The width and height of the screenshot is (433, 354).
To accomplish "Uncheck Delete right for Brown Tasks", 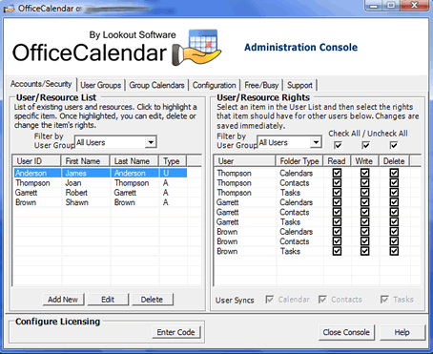I will [x=394, y=251].
